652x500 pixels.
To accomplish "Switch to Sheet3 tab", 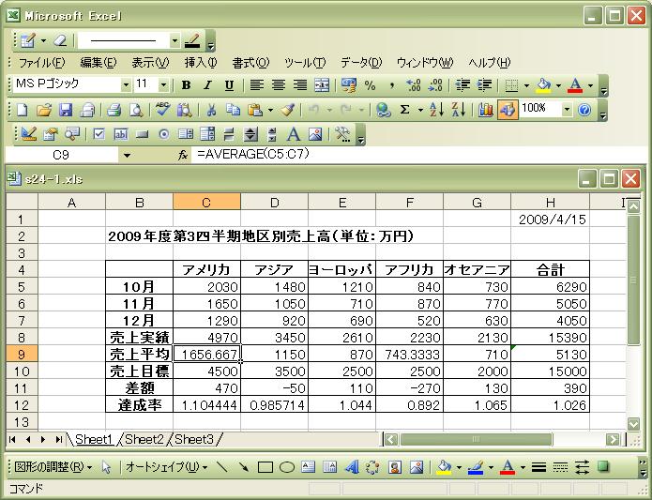I will click(x=194, y=439).
